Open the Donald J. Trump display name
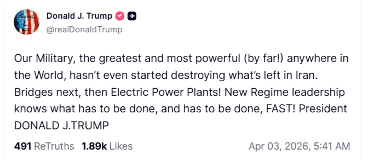 (79, 16)
